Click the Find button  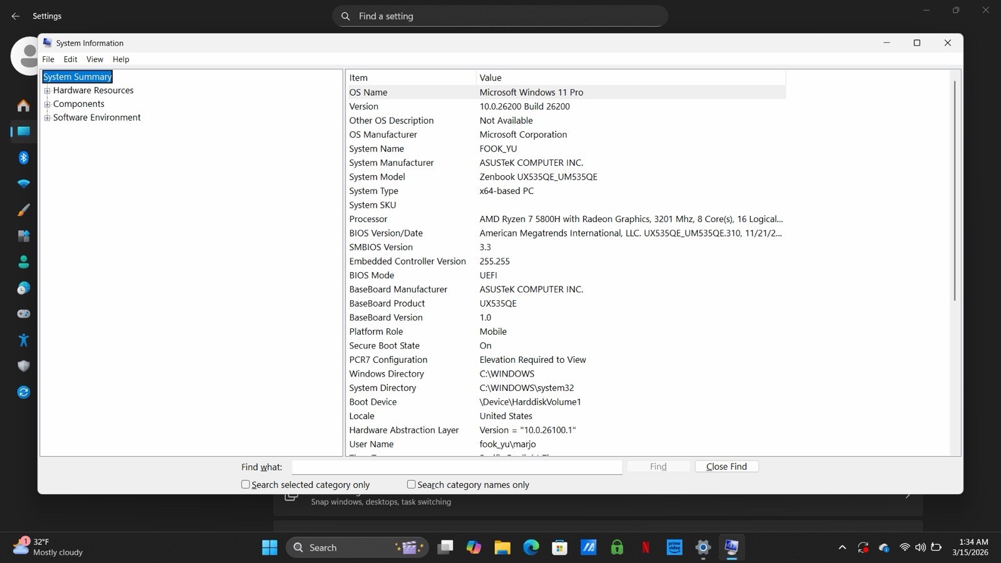658,467
